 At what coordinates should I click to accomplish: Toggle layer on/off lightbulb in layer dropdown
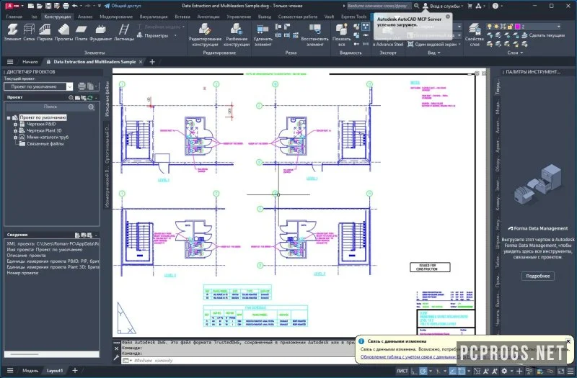(490, 27)
